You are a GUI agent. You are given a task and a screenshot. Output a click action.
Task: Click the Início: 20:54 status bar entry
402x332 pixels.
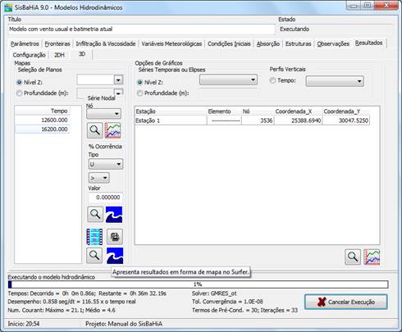(x=24, y=324)
